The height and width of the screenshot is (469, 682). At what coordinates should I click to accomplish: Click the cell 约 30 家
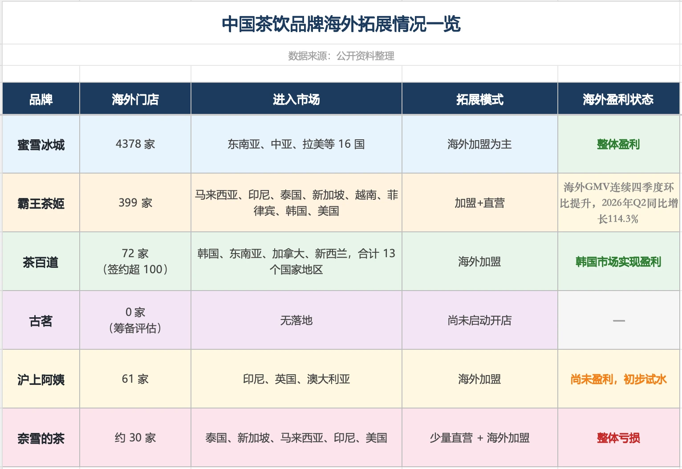pyautogui.click(x=135, y=438)
